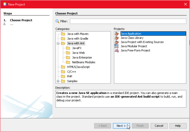
Task: Collapse the Java with Ant category
Action: pos(58,43)
